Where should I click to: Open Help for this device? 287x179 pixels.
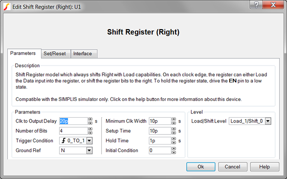265,167
